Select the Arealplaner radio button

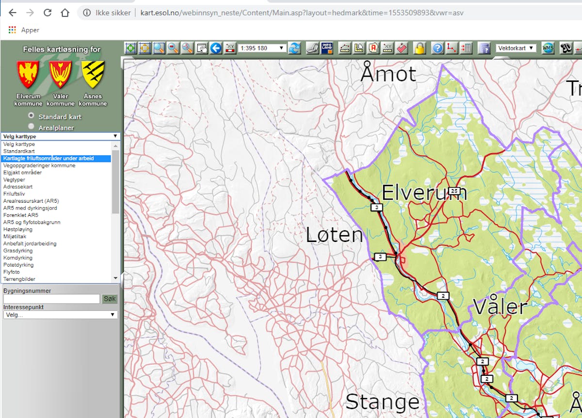point(31,127)
